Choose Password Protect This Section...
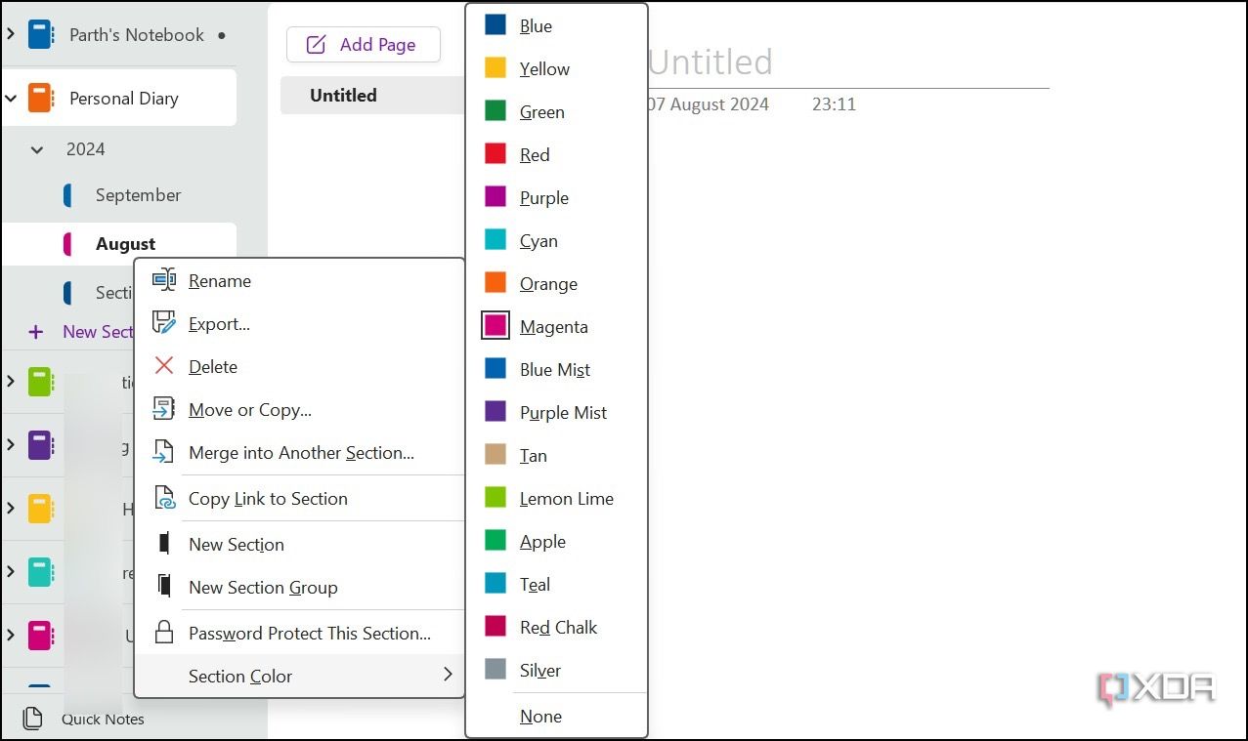Image resolution: width=1248 pixels, height=741 pixels. pos(299,633)
